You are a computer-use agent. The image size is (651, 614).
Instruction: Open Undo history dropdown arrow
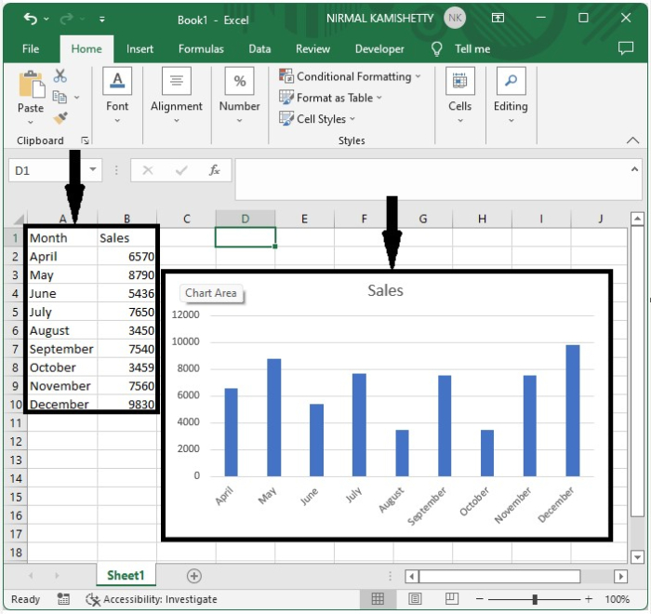(46, 19)
